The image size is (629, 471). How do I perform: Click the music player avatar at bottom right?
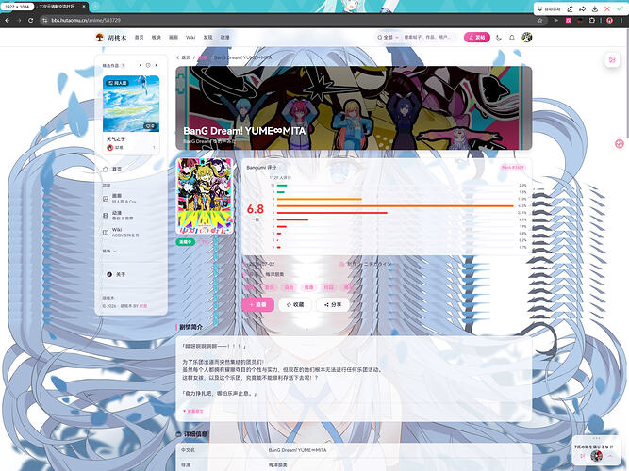tap(597, 456)
